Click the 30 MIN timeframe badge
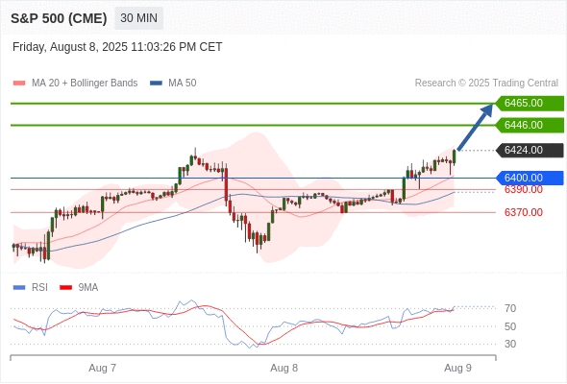 [x=138, y=18]
